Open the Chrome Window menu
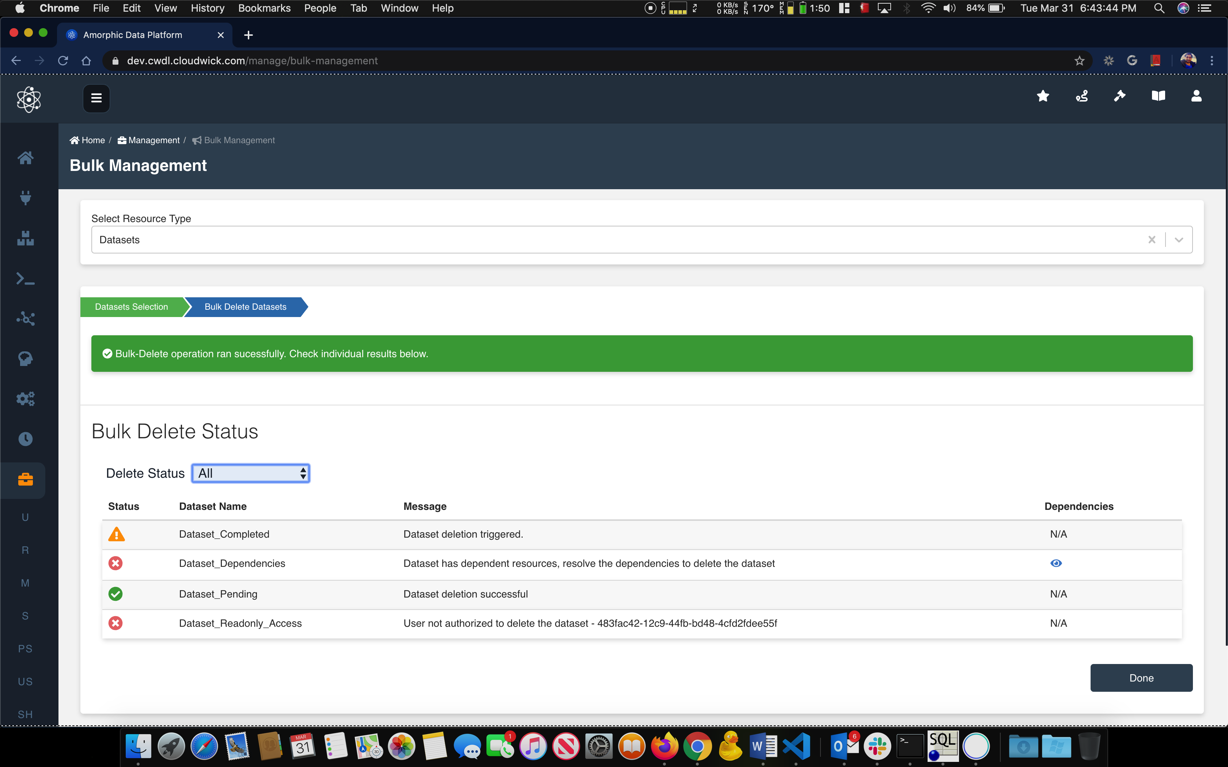Viewport: 1228px width, 767px height. pyautogui.click(x=399, y=8)
